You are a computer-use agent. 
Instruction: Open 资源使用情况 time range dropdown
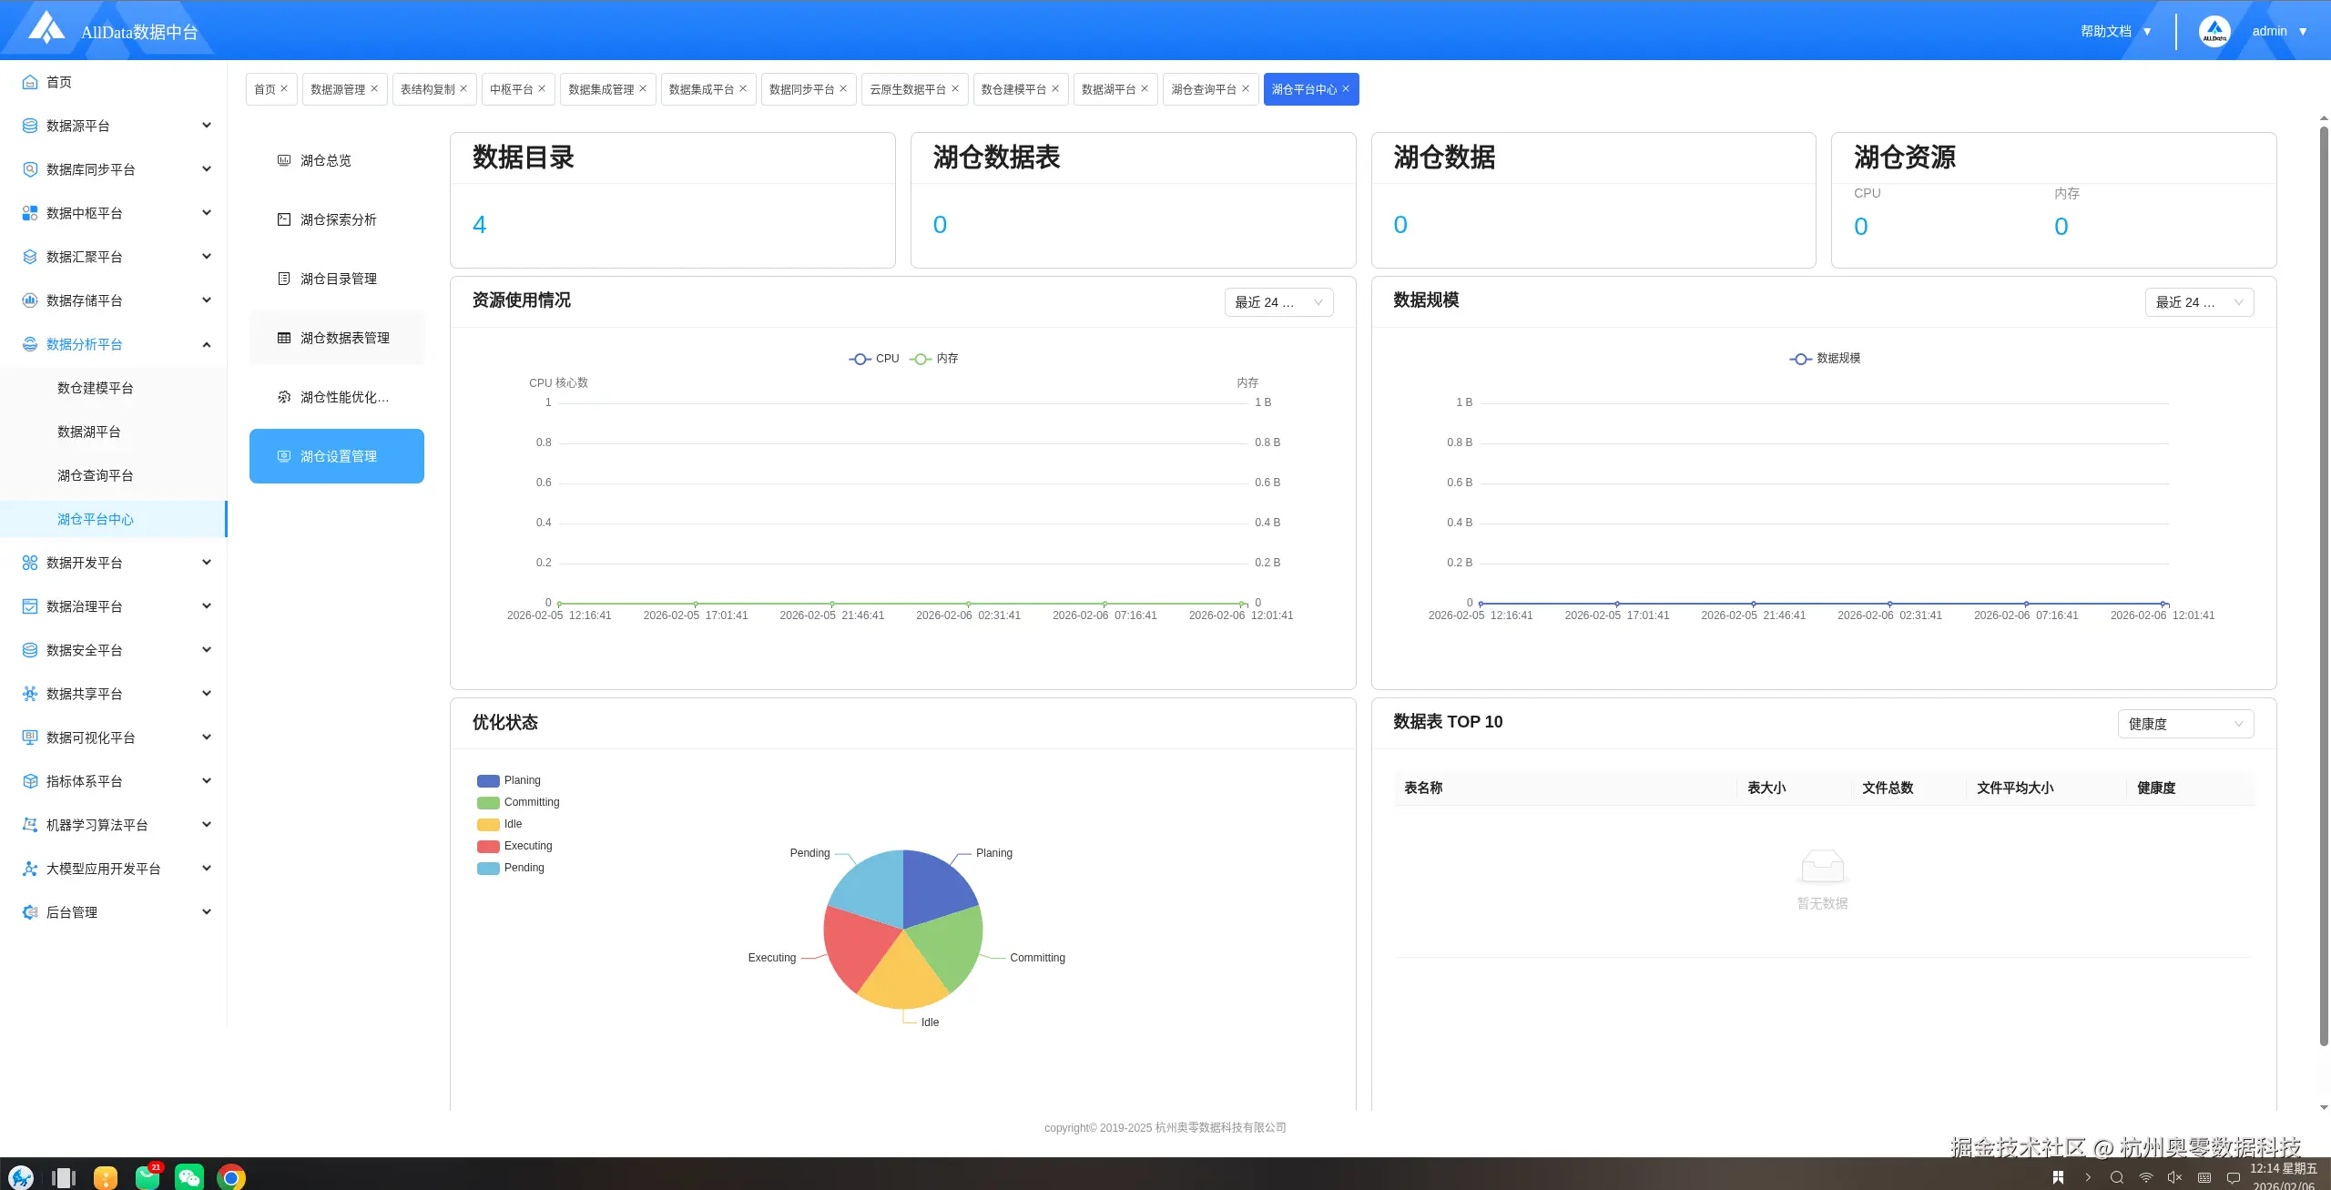1278,302
